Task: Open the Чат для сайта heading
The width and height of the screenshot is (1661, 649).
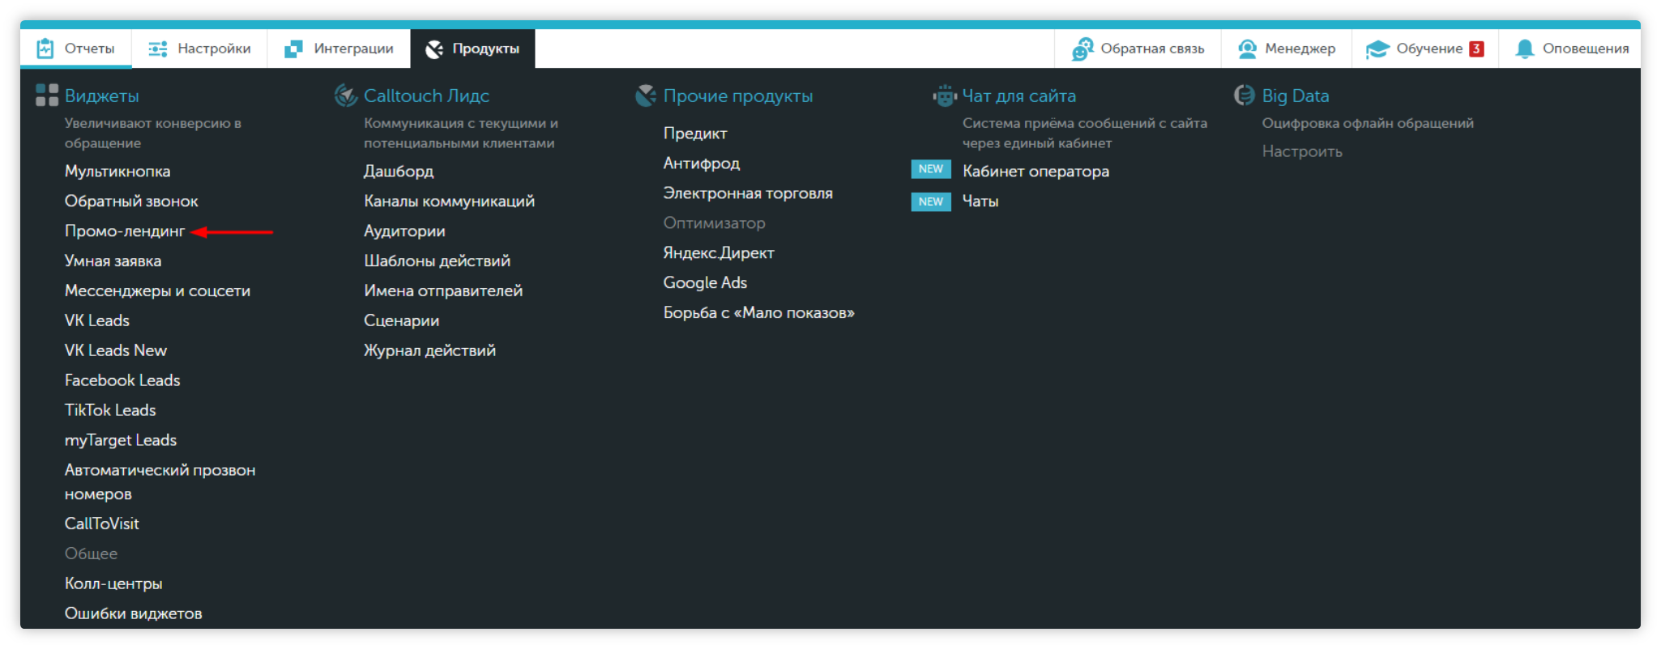Action: 1019,95
